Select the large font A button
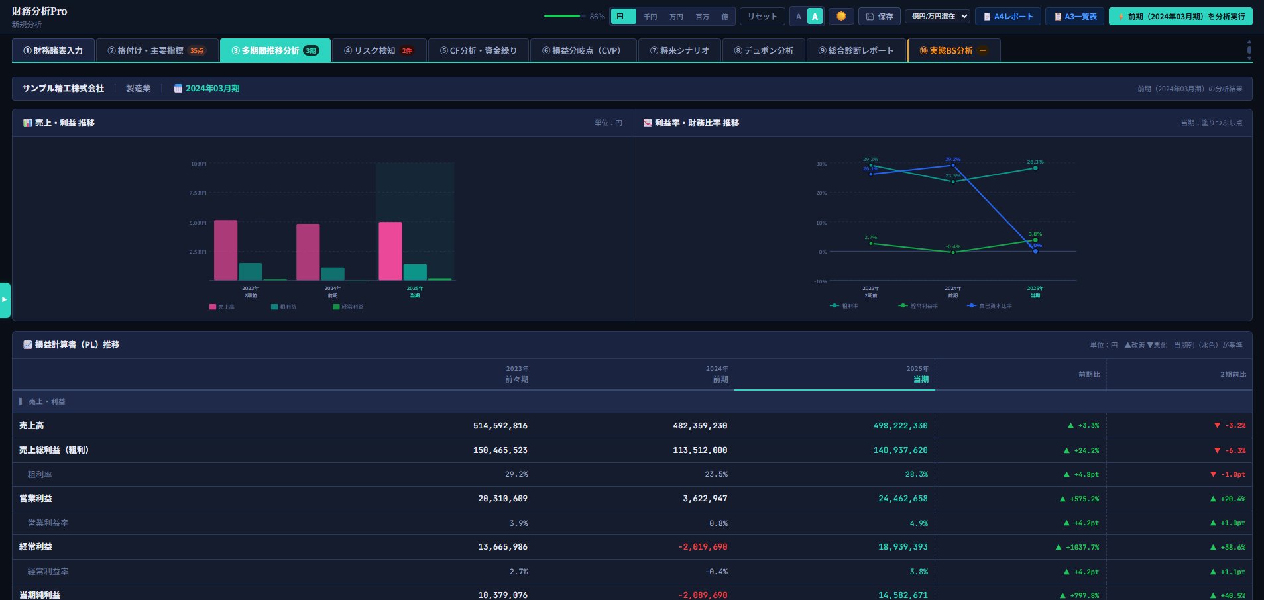 tap(815, 17)
